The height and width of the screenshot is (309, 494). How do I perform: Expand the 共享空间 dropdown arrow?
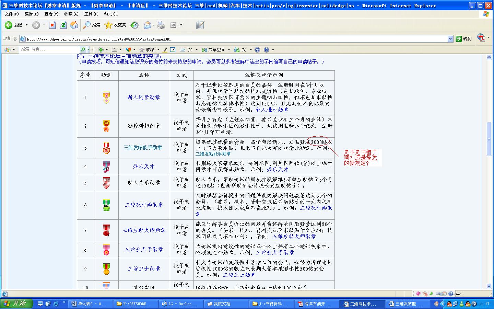pos(229,50)
